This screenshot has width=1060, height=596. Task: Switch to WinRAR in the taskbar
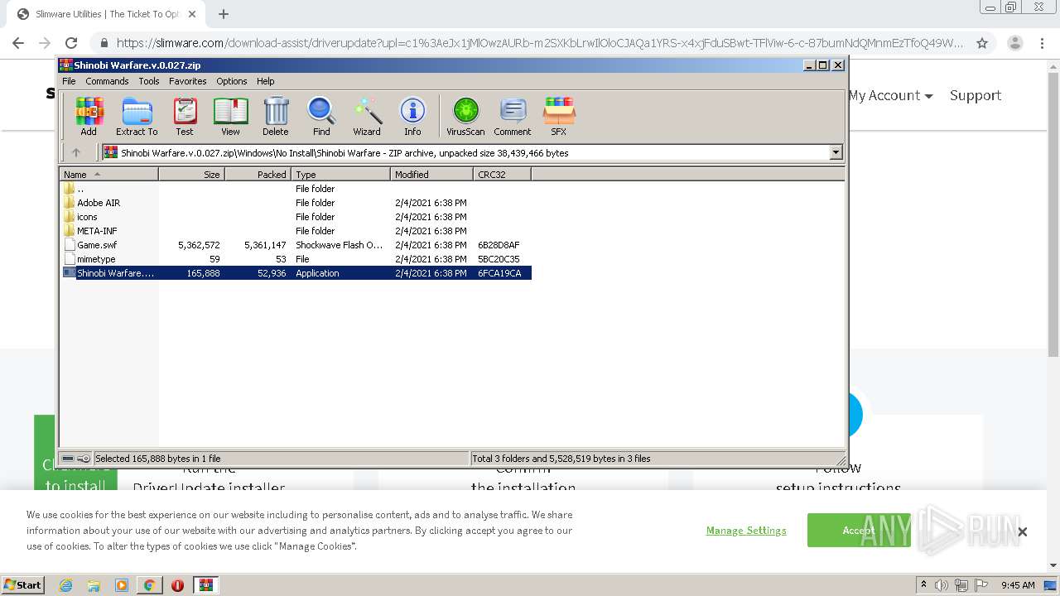[x=206, y=585]
